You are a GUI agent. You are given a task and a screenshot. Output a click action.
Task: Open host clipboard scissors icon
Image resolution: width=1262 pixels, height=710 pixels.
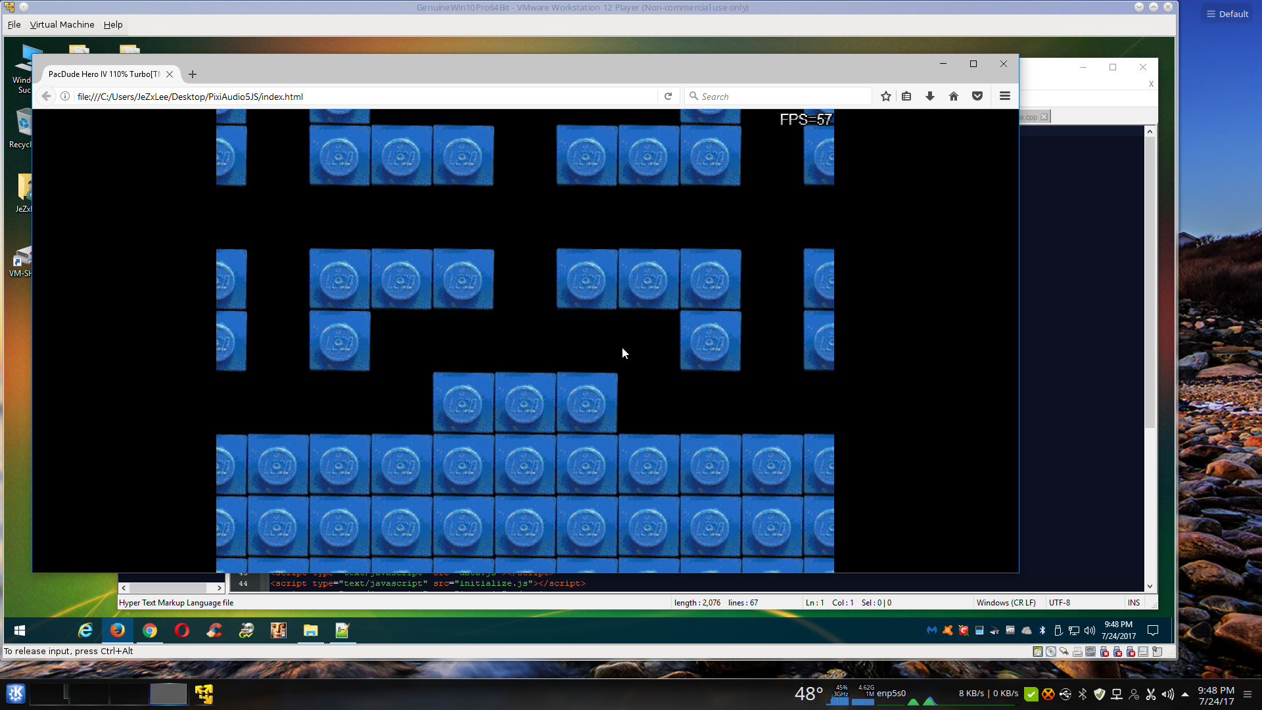1151,694
